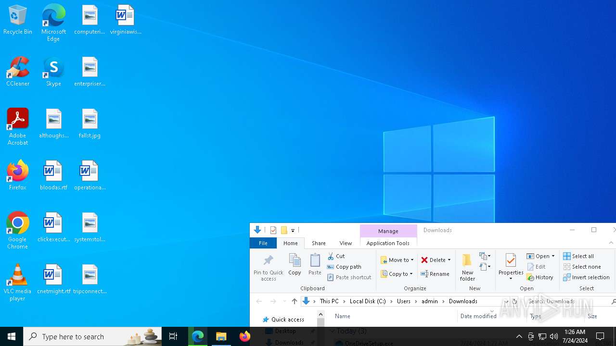This screenshot has height=346, width=616.
Task: Open Recycle Bin on desktop
Action: 18,20
